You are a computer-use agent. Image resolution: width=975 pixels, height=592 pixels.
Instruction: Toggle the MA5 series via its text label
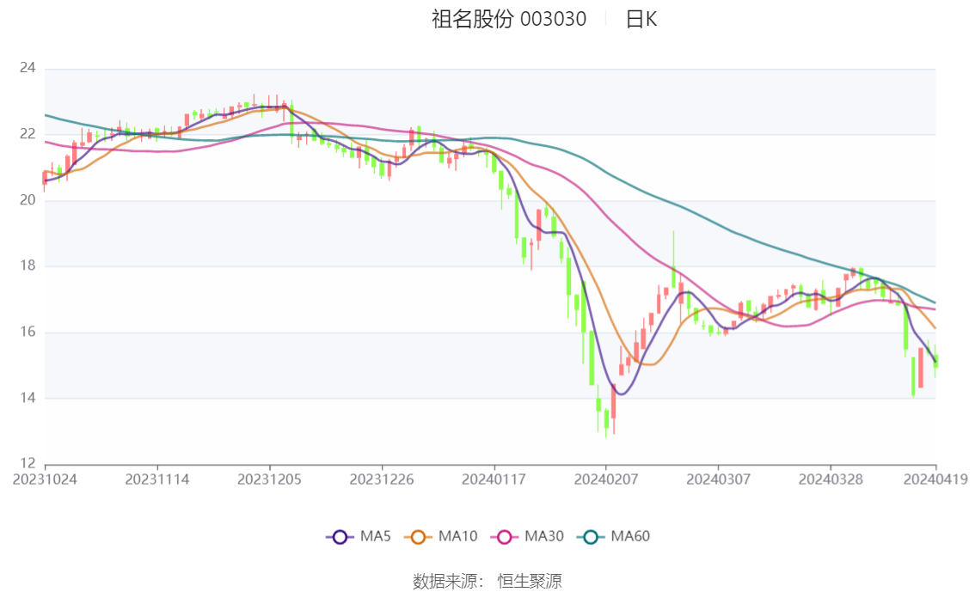tap(376, 537)
